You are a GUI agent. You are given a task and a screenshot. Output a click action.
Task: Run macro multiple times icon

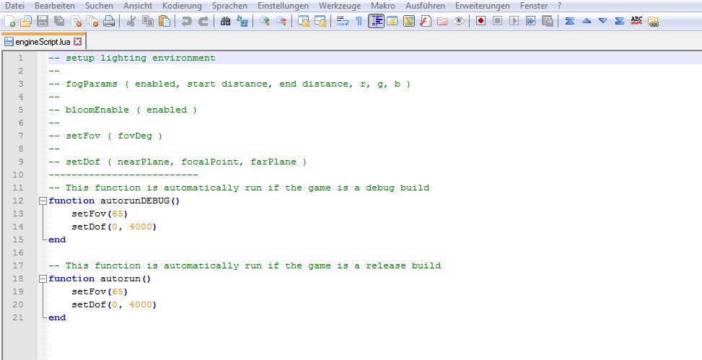pyautogui.click(x=530, y=21)
